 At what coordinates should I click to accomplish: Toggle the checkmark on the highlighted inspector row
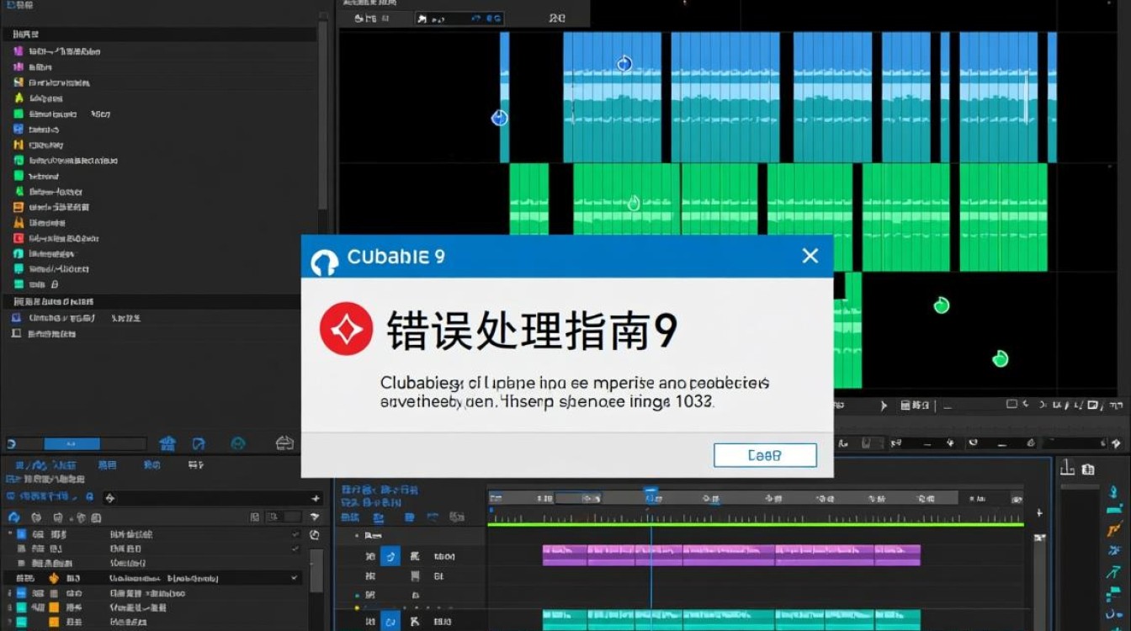[294, 578]
